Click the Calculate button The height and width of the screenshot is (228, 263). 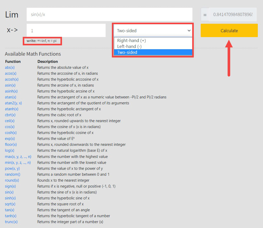click(x=229, y=30)
